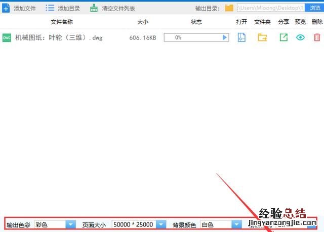
Task: Click the 文件夹 column header
Action: [x=262, y=22]
